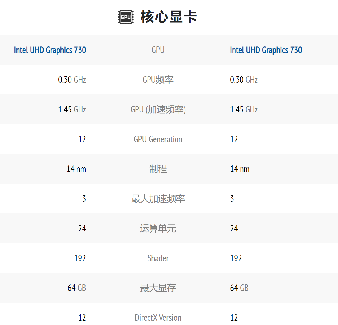This screenshot has height=325, width=338.
Task: Select the 制程 row label
Action: click(158, 169)
